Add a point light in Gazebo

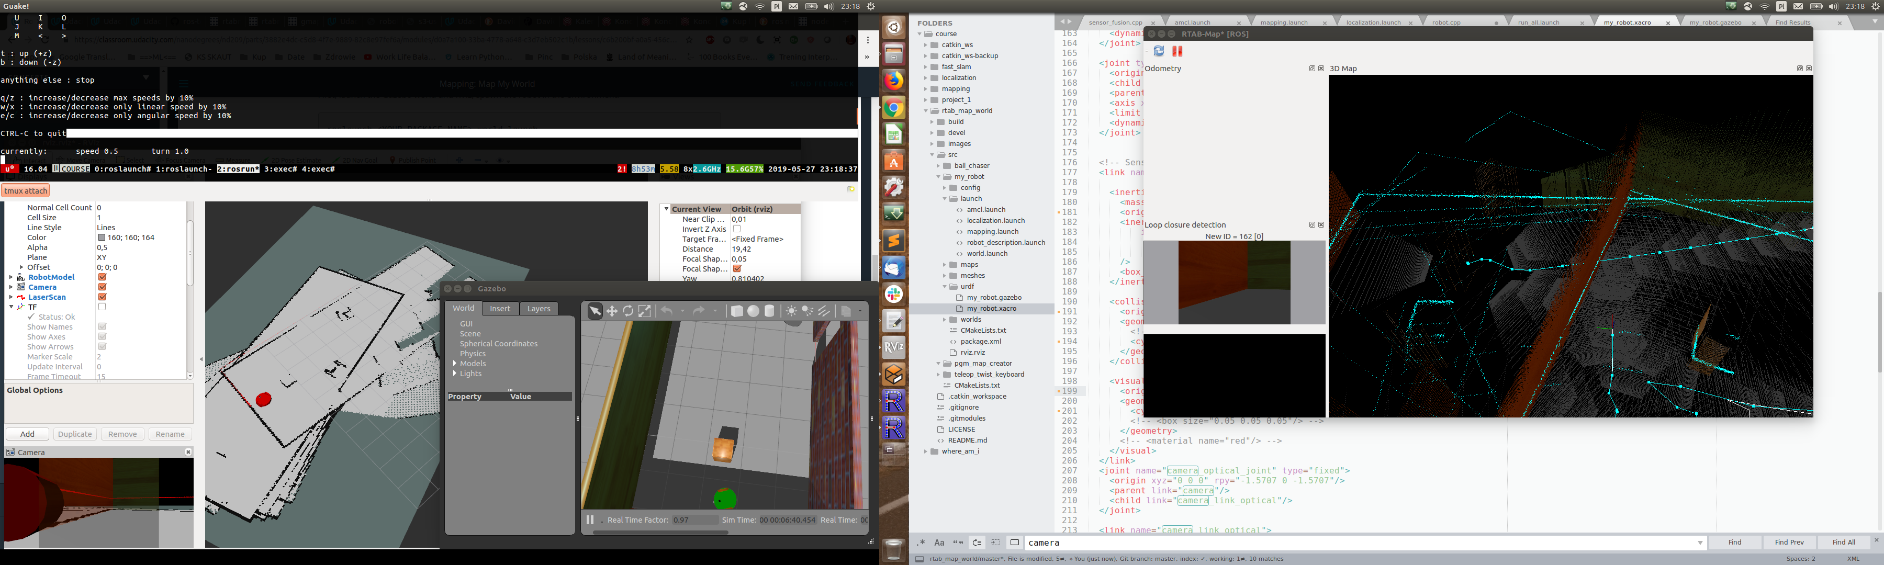[791, 311]
